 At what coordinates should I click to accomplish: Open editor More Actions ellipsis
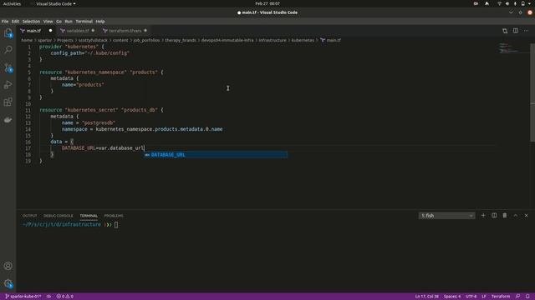tap(526, 31)
